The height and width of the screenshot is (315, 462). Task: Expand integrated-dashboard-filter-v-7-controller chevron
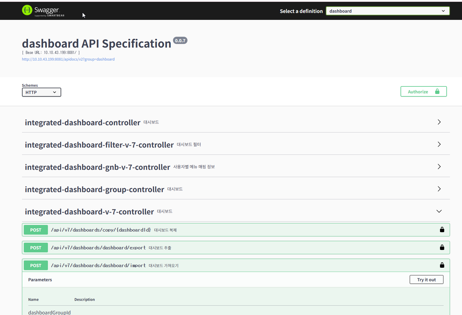pos(439,145)
